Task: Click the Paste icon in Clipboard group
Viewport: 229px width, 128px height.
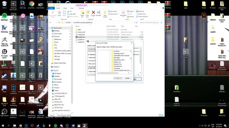Action: coord(64,12)
